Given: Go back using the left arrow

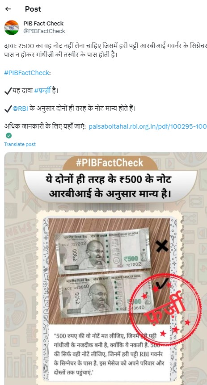Looking at the screenshot, I should click(x=8, y=9).
